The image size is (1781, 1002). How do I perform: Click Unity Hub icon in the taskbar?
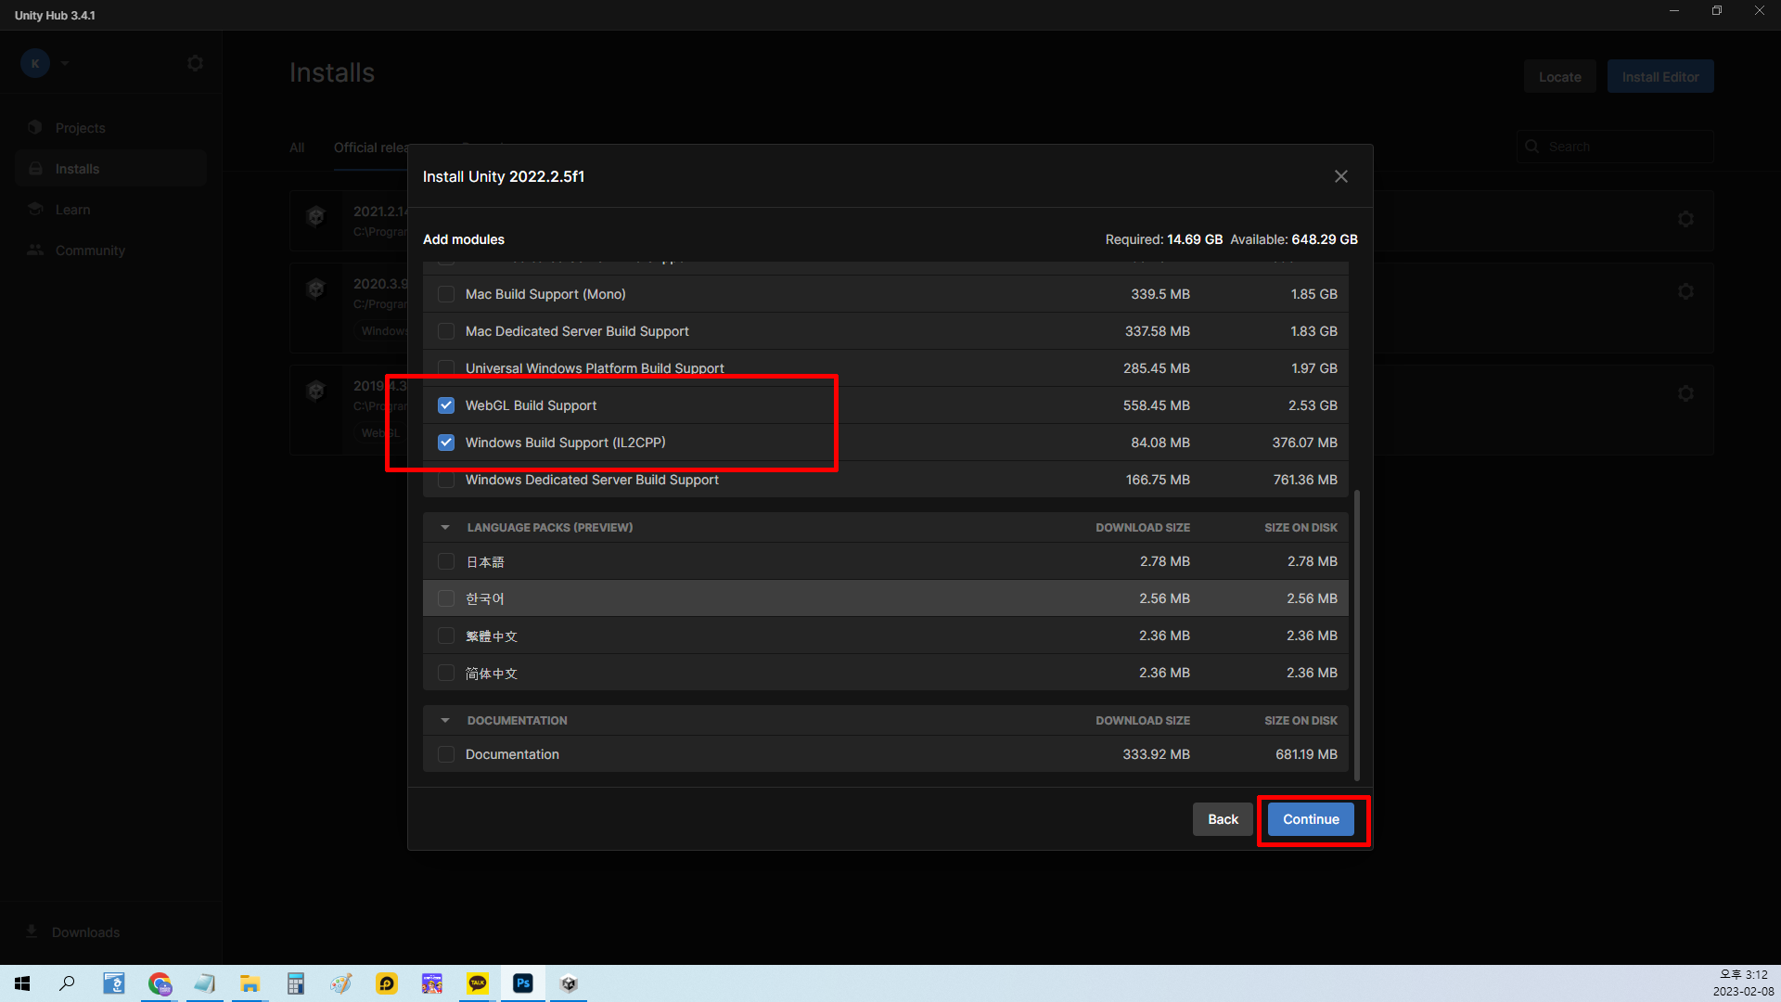click(x=569, y=983)
